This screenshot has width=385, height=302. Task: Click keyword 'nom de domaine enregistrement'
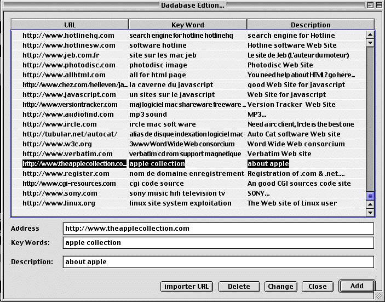point(187,174)
